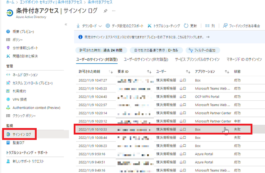The width and height of the screenshot is (265, 173).
Task: Click the wrench icon for トラブルシューティング
Action: click(x=150, y=26)
